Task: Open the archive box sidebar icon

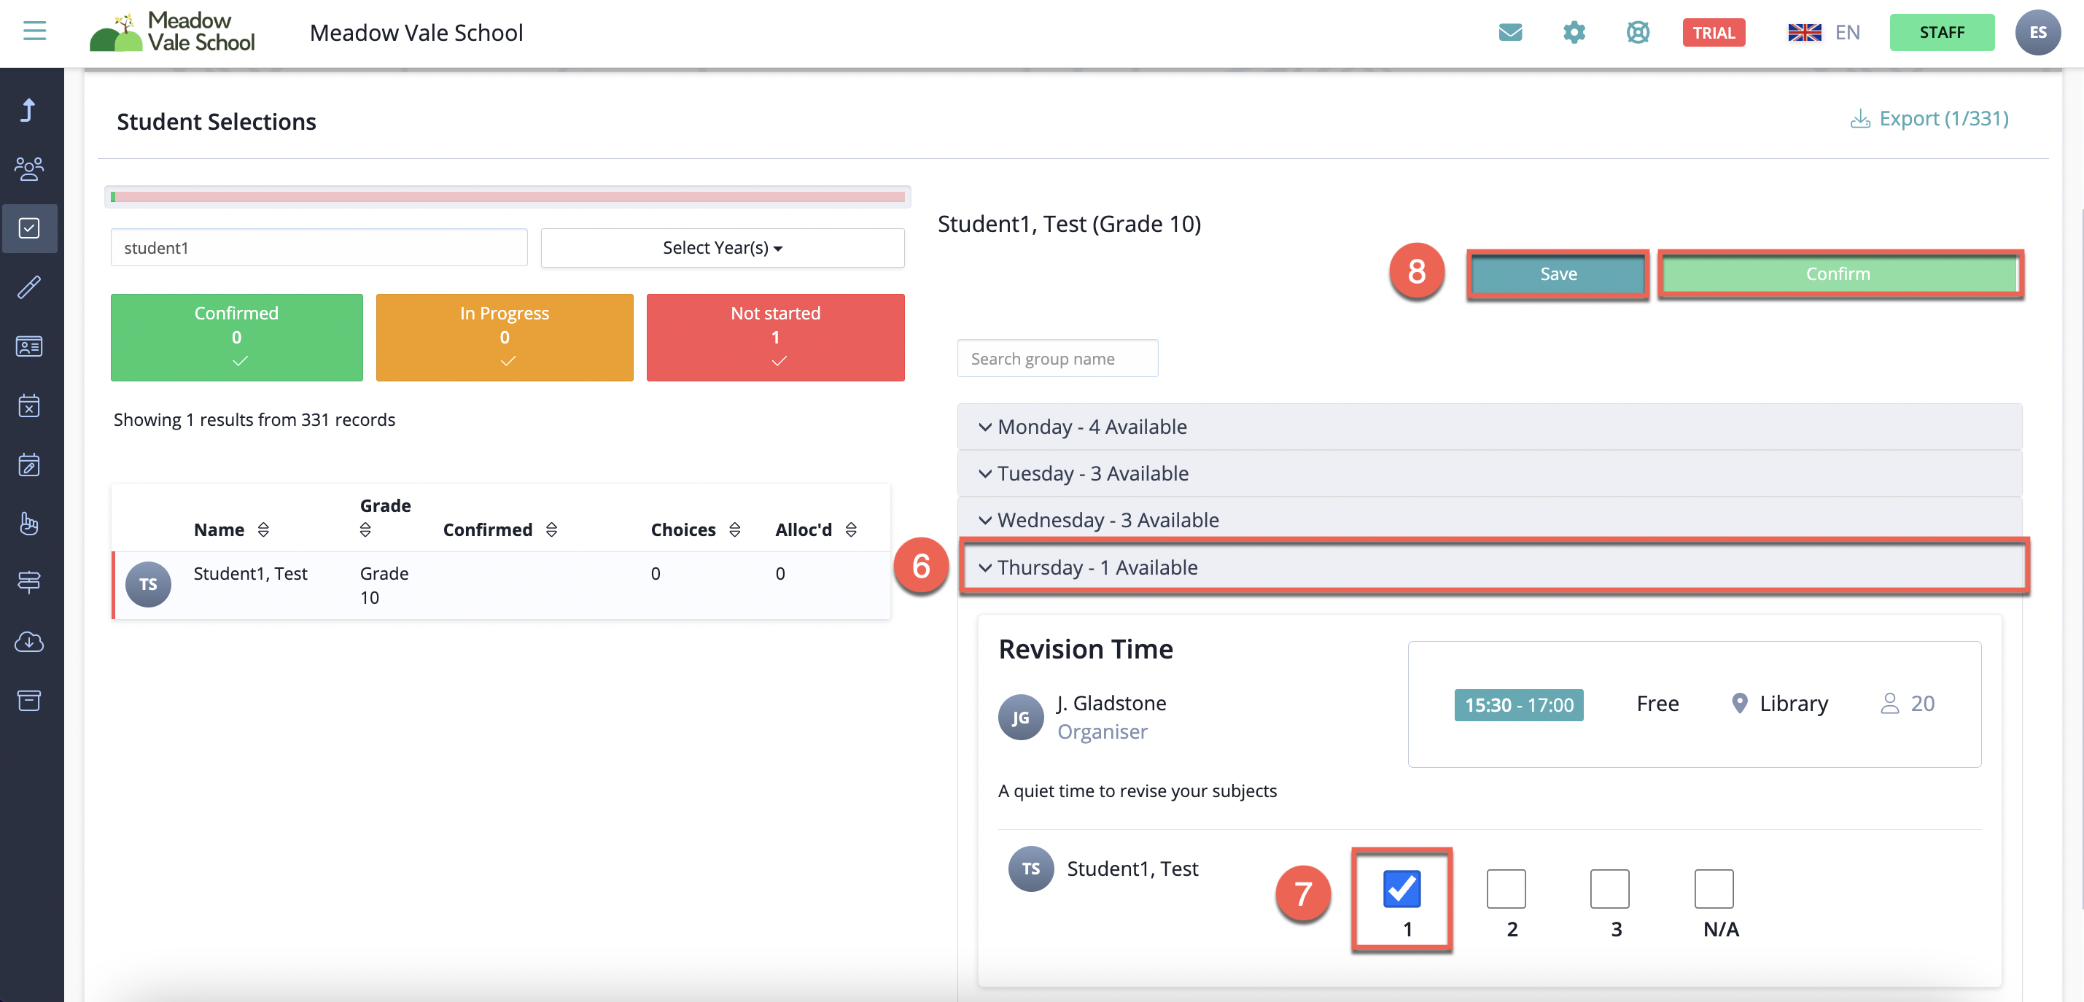Action: tap(29, 700)
